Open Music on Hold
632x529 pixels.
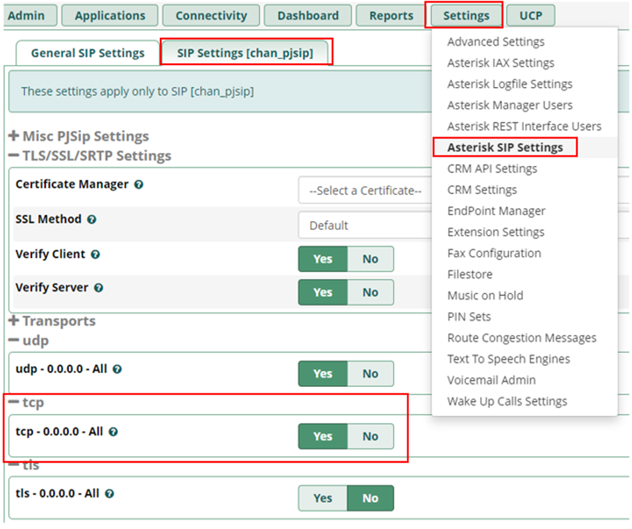click(485, 296)
